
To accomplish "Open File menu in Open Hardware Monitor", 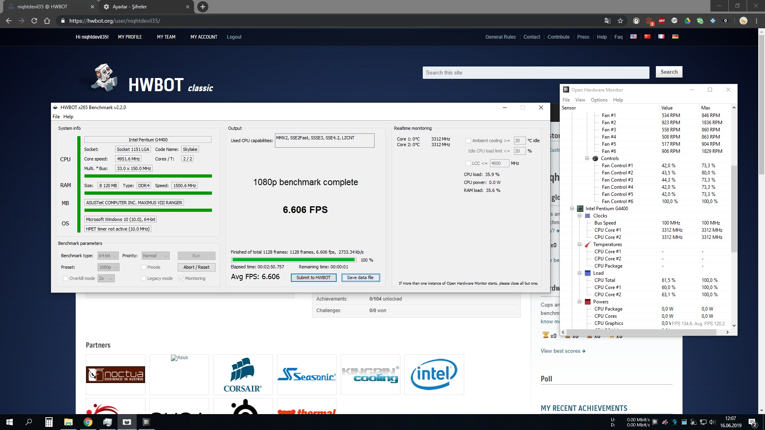I will tap(566, 100).
